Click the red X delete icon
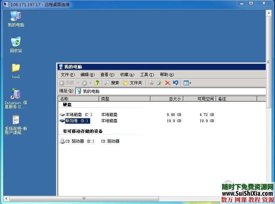This screenshot has height=204, width=275. pos(167,83)
